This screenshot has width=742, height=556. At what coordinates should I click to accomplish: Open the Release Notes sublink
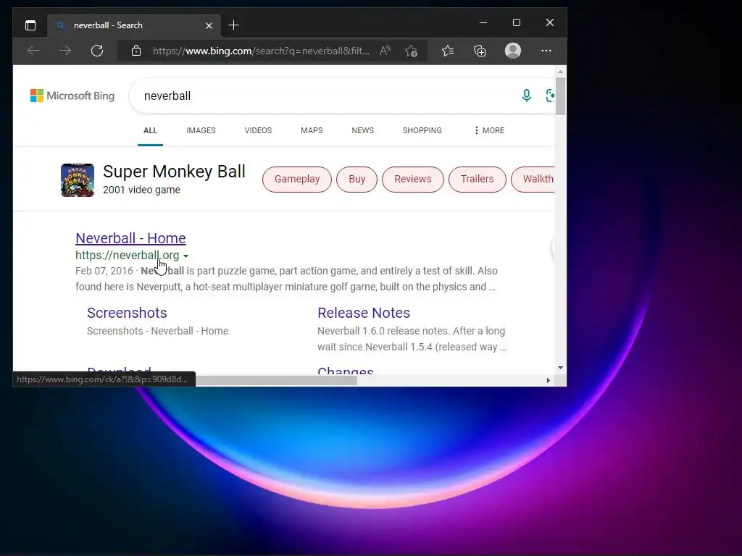(x=364, y=313)
